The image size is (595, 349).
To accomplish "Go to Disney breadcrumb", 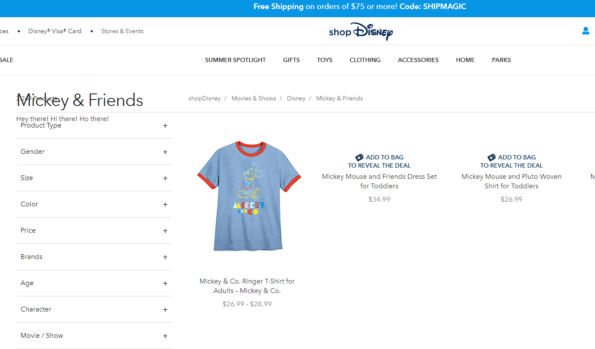I will coord(296,98).
